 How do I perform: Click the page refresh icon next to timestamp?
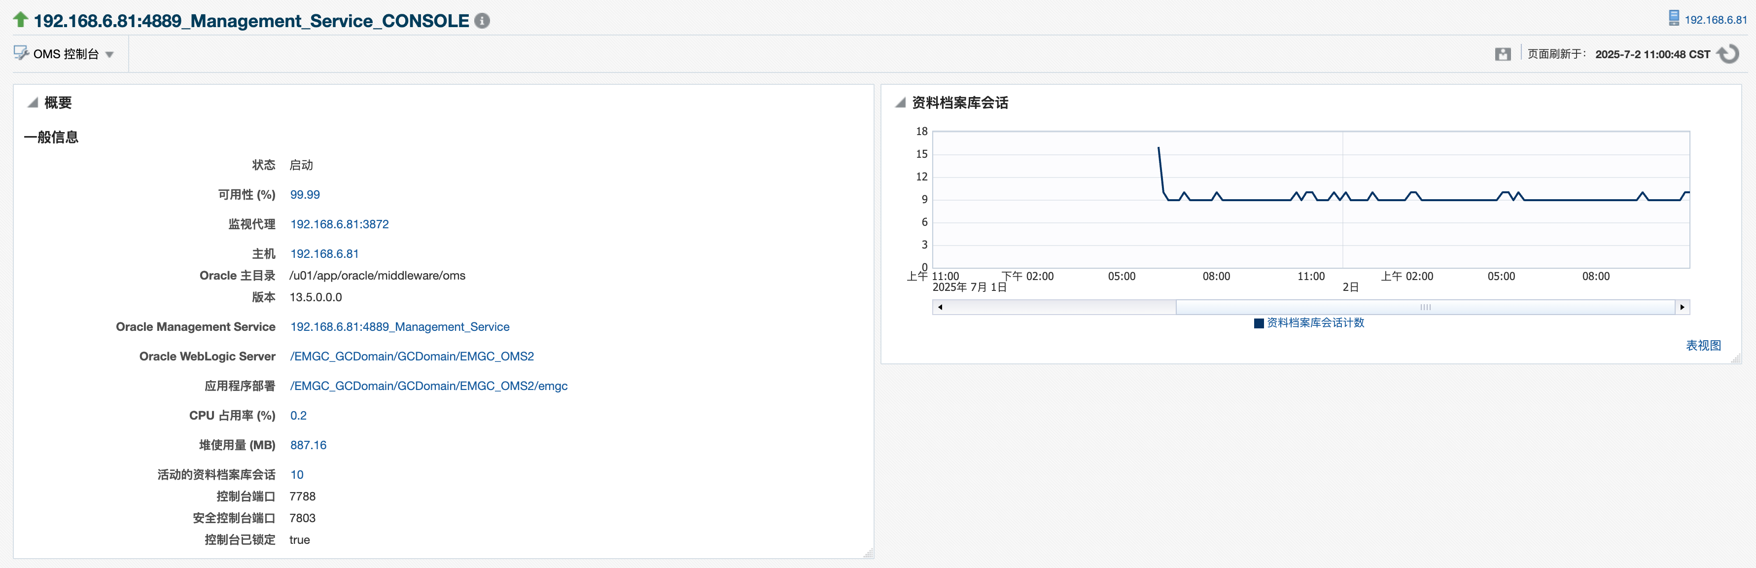tap(1729, 54)
